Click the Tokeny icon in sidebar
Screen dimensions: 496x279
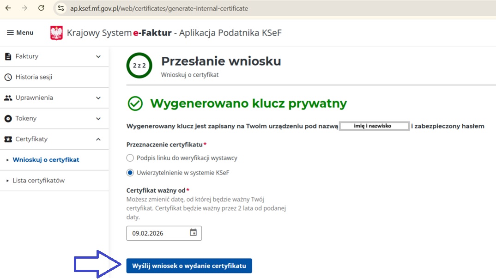pyautogui.click(x=8, y=119)
